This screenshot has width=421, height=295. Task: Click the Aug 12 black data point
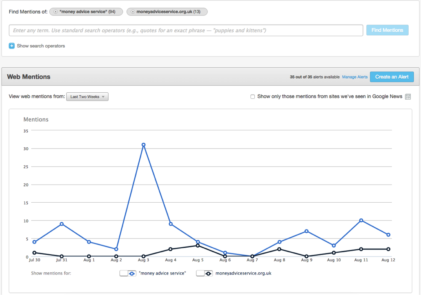tap(388, 249)
